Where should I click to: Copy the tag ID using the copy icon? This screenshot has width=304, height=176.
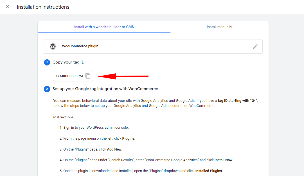pos(87,76)
